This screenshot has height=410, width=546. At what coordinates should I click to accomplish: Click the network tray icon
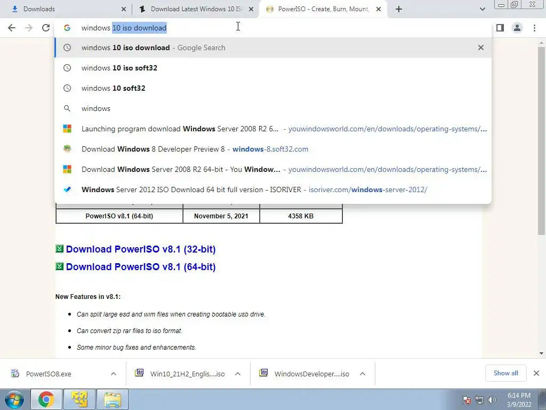479,400
